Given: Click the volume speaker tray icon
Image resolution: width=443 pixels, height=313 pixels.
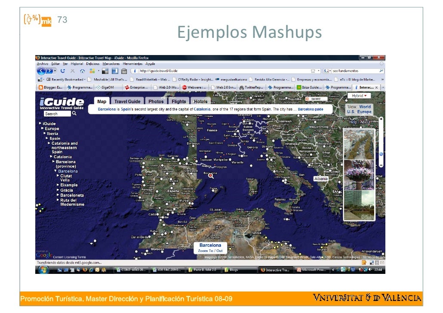Looking at the screenshot, I should point(370,270).
